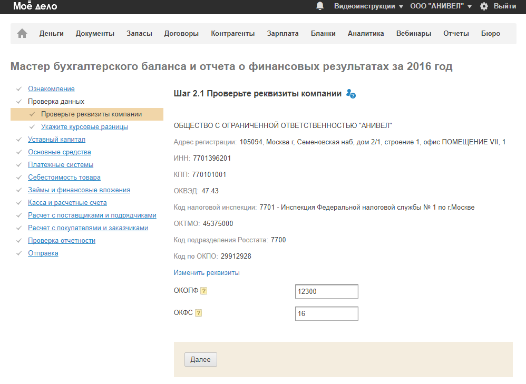The width and height of the screenshot is (526, 384).
Task: Focus the ОКОПФ input field
Action: click(x=326, y=291)
